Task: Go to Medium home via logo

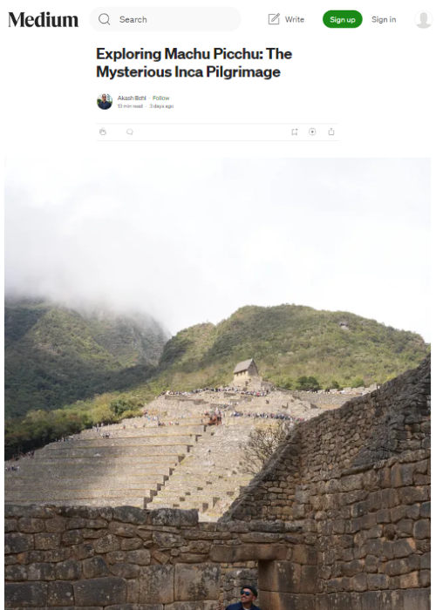Action: tap(44, 19)
